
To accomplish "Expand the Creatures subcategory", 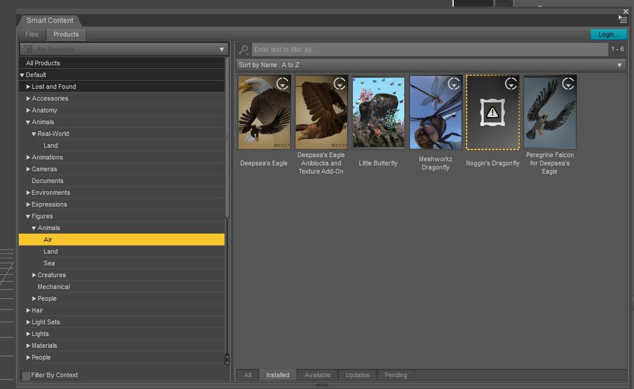I will point(34,275).
